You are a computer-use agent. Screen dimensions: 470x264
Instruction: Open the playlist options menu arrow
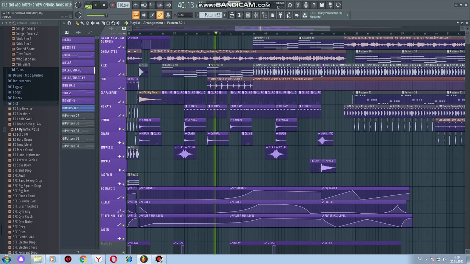tap(64, 23)
